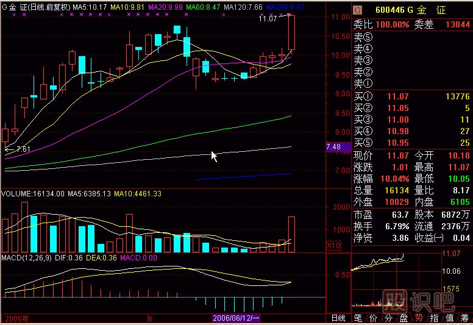Click the tall red limit-up candlestick
The image size is (473, 325).
(291, 32)
